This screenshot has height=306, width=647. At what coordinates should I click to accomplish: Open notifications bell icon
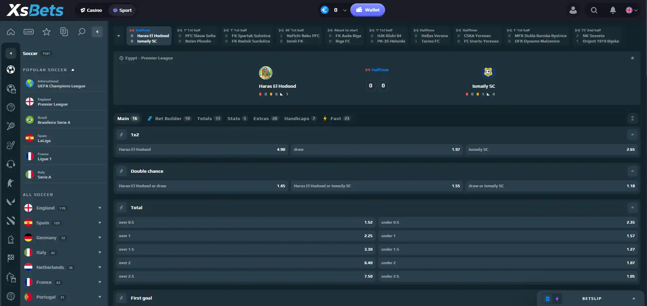[x=613, y=10]
